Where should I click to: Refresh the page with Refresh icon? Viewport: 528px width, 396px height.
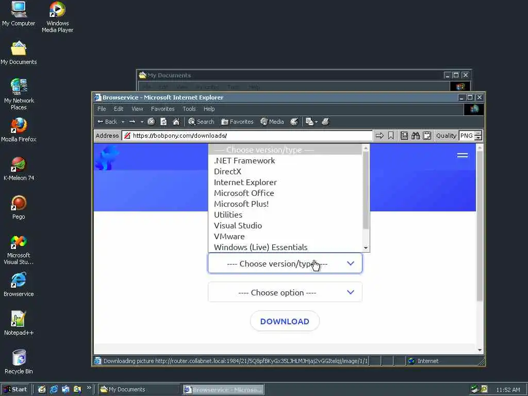coord(163,122)
